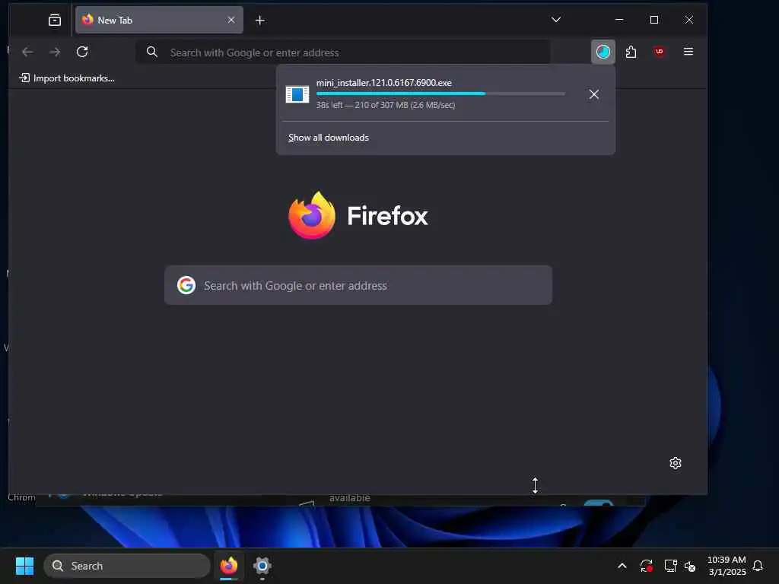
Task: Cancel the mini_installer download
Action: tap(593, 94)
